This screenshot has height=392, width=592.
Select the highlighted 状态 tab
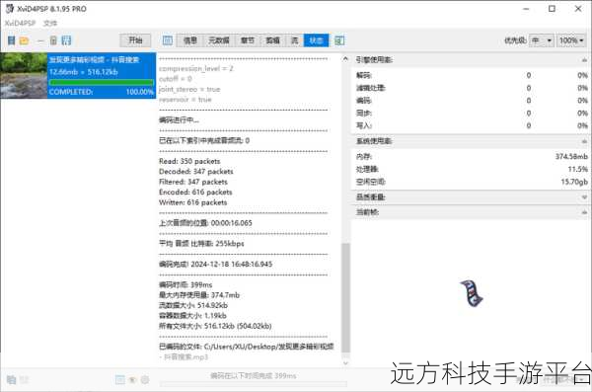[x=316, y=40]
